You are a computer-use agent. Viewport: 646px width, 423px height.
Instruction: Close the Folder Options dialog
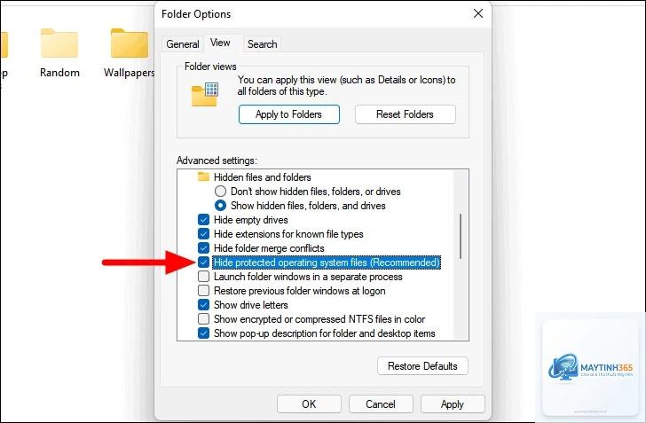tap(478, 13)
